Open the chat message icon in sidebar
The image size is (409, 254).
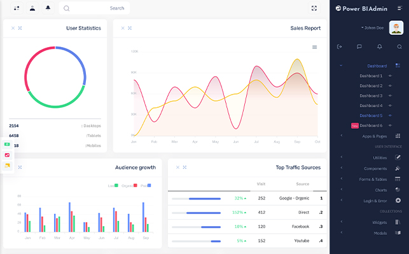tap(359, 46)
